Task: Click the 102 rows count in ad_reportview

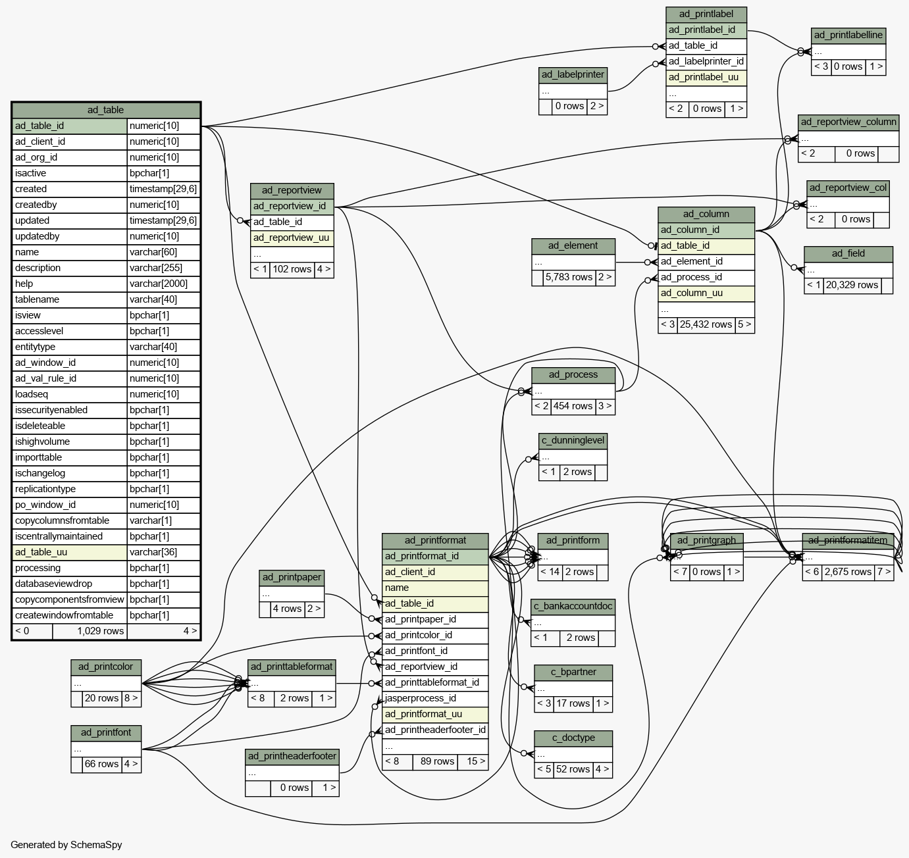Action: [292, 269]
